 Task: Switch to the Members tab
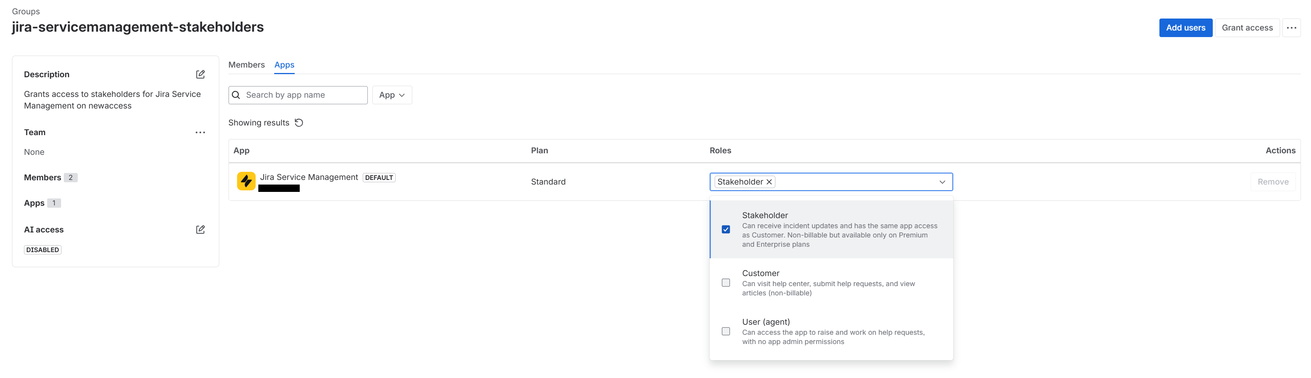[246, 64]
